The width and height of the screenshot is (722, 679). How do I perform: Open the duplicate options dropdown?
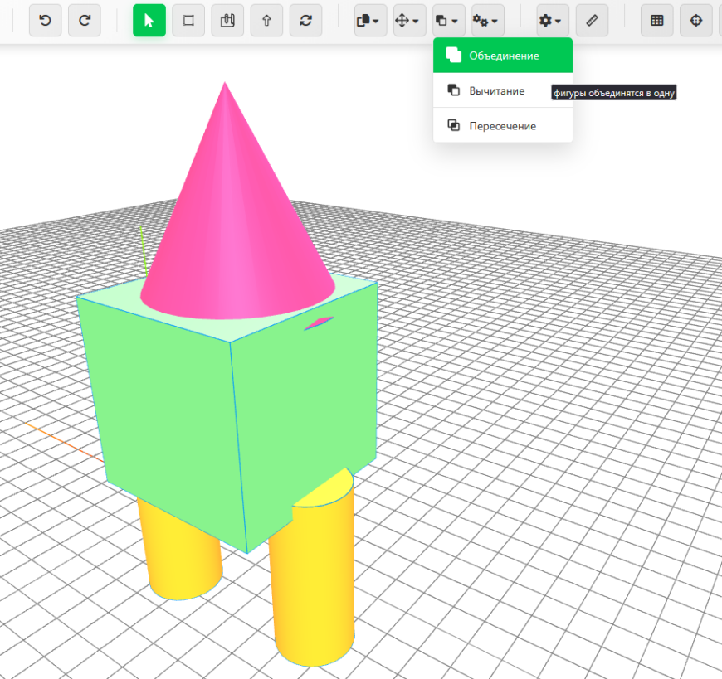tap(368, 20)
